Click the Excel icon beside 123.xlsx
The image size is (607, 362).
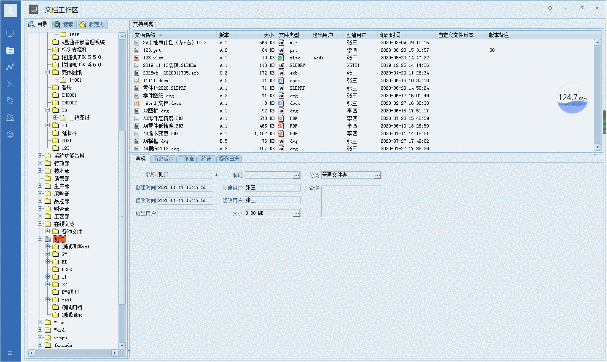click(137, 58)
